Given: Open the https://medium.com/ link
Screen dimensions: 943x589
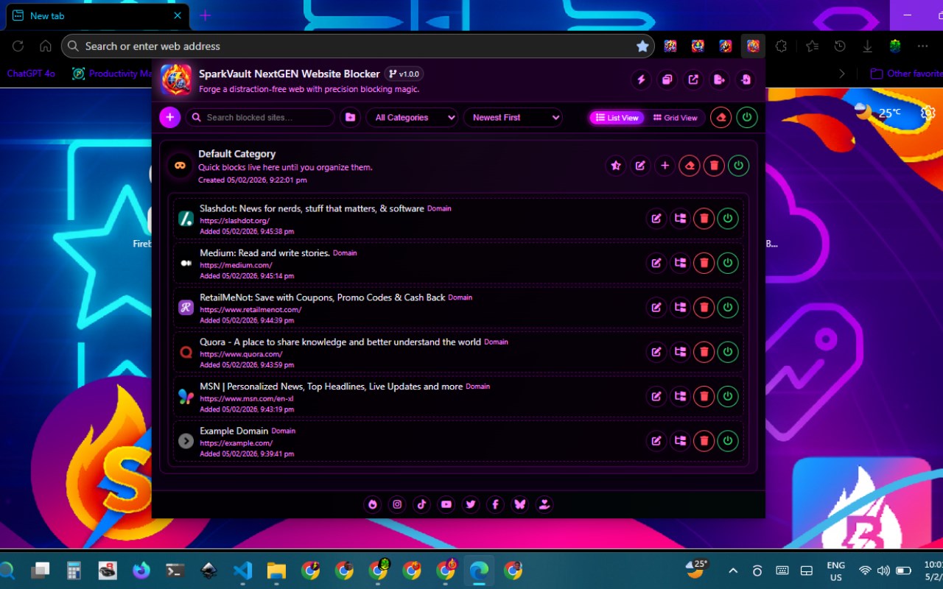Looking at the screenshot, I should pyautogui.click(x=236, y=265).
